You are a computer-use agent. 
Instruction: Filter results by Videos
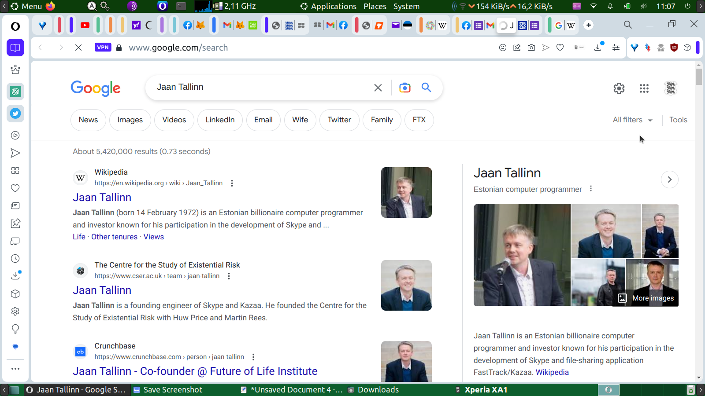[174, 120]
